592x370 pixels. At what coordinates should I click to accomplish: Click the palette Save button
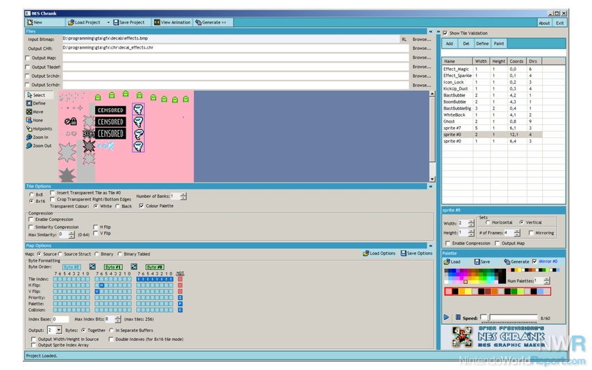[x=482, y=262]
